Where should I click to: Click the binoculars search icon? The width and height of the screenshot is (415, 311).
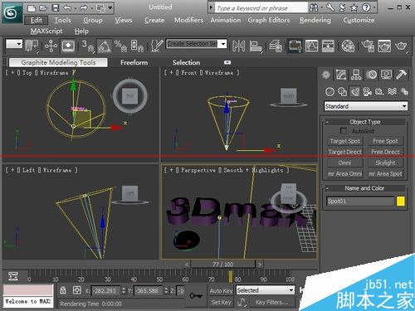pyautogui.click(x=314, y=7)
